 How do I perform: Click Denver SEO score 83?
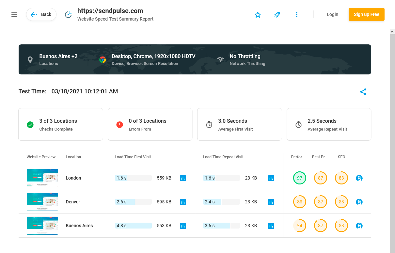click(x=341, y=202)
